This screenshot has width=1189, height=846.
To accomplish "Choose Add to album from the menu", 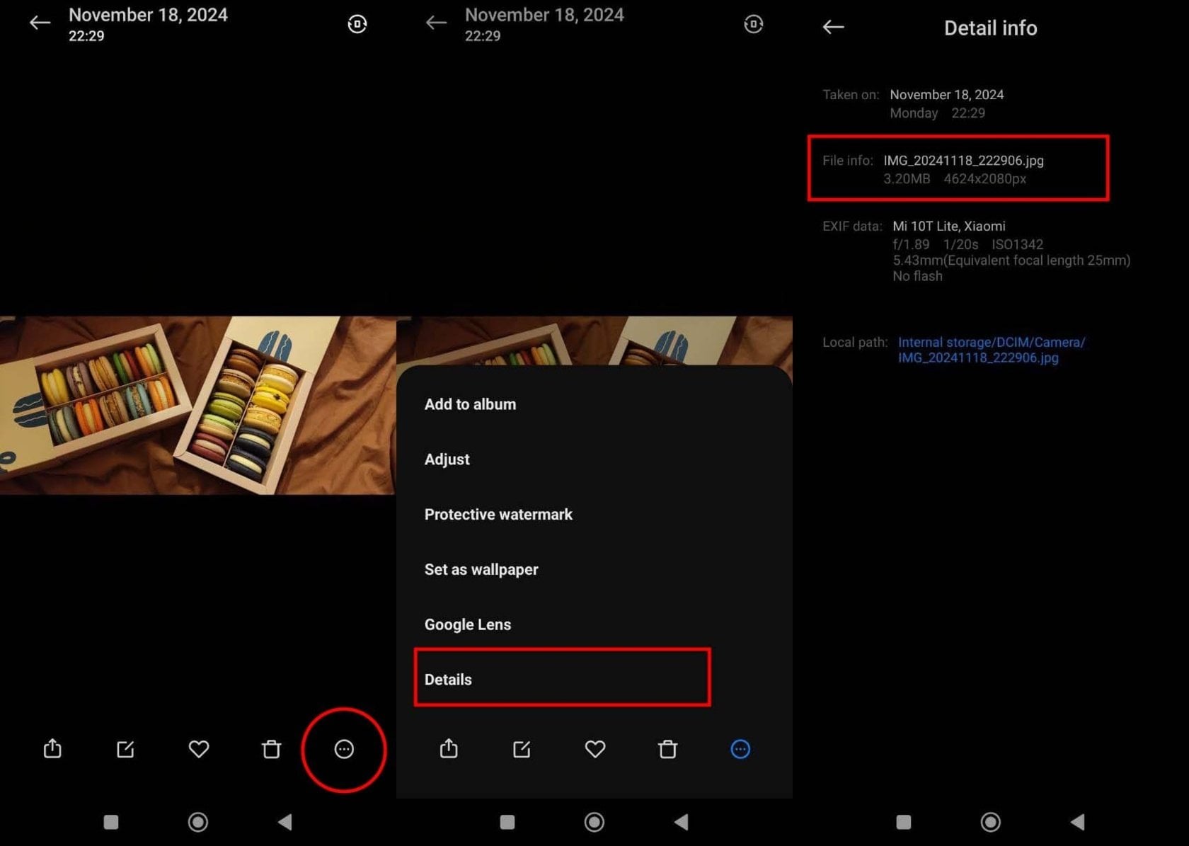I will (470, 404).
